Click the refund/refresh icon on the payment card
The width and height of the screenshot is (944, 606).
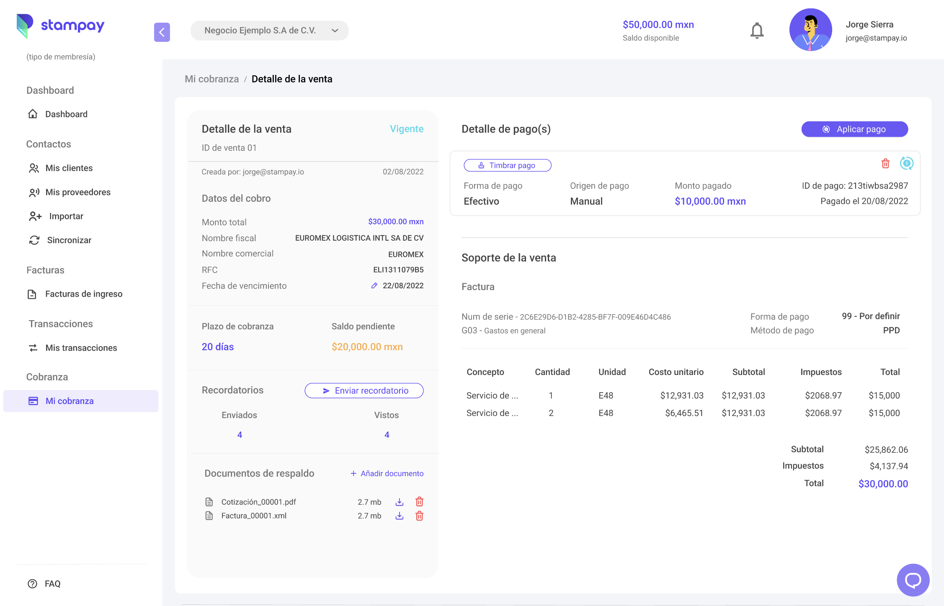[x=907, y=164]
